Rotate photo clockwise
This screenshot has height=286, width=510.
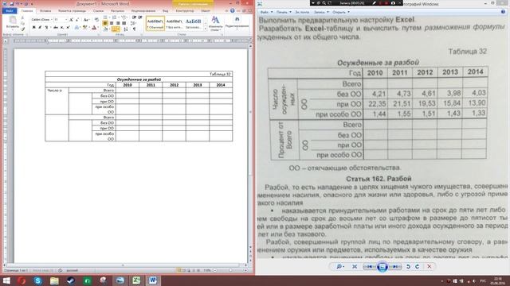418,266
